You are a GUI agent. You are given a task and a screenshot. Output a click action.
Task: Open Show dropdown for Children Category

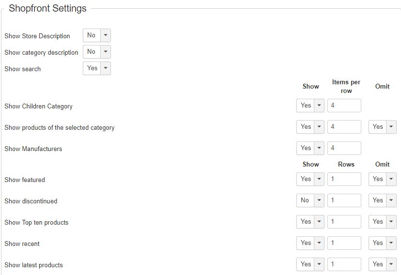coord(310,106)
